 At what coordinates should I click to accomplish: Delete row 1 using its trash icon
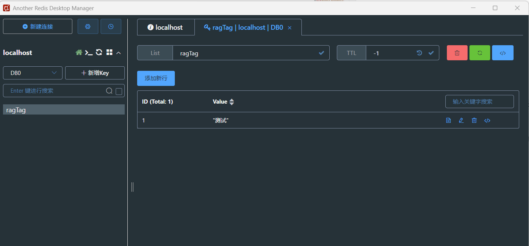[474, 121]
